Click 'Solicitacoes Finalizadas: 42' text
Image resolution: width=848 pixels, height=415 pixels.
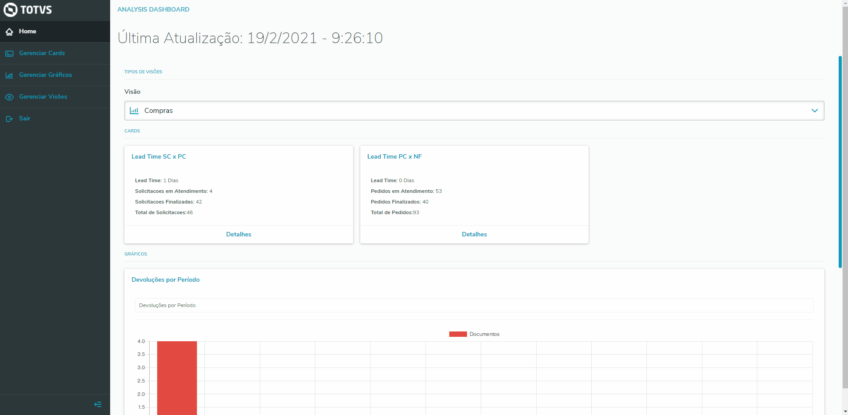pos(168,202)
